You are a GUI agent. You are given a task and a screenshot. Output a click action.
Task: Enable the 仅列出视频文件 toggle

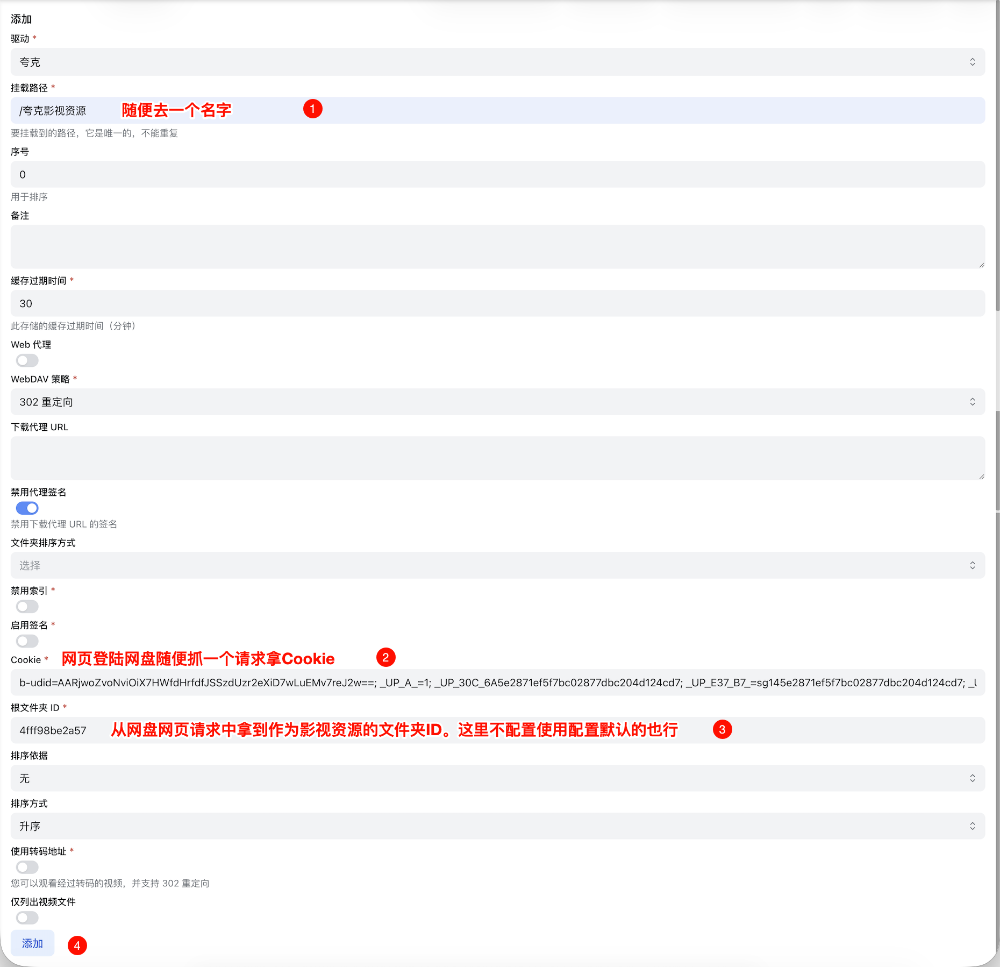click(27, 918)
